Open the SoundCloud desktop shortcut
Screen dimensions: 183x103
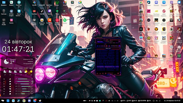tap(50, 22)
